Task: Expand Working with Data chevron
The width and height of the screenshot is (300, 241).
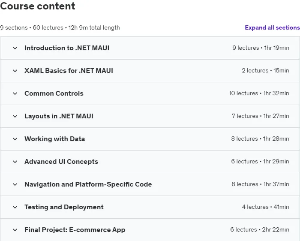Action: [15, 139]
